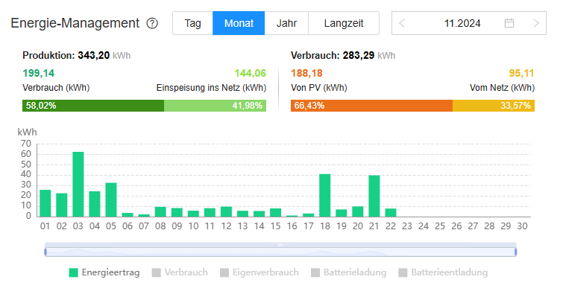The width and height of the screenshot is (563, 294).
Task: Go to previous month with left arrow
Action: click(x=402, y=23)
